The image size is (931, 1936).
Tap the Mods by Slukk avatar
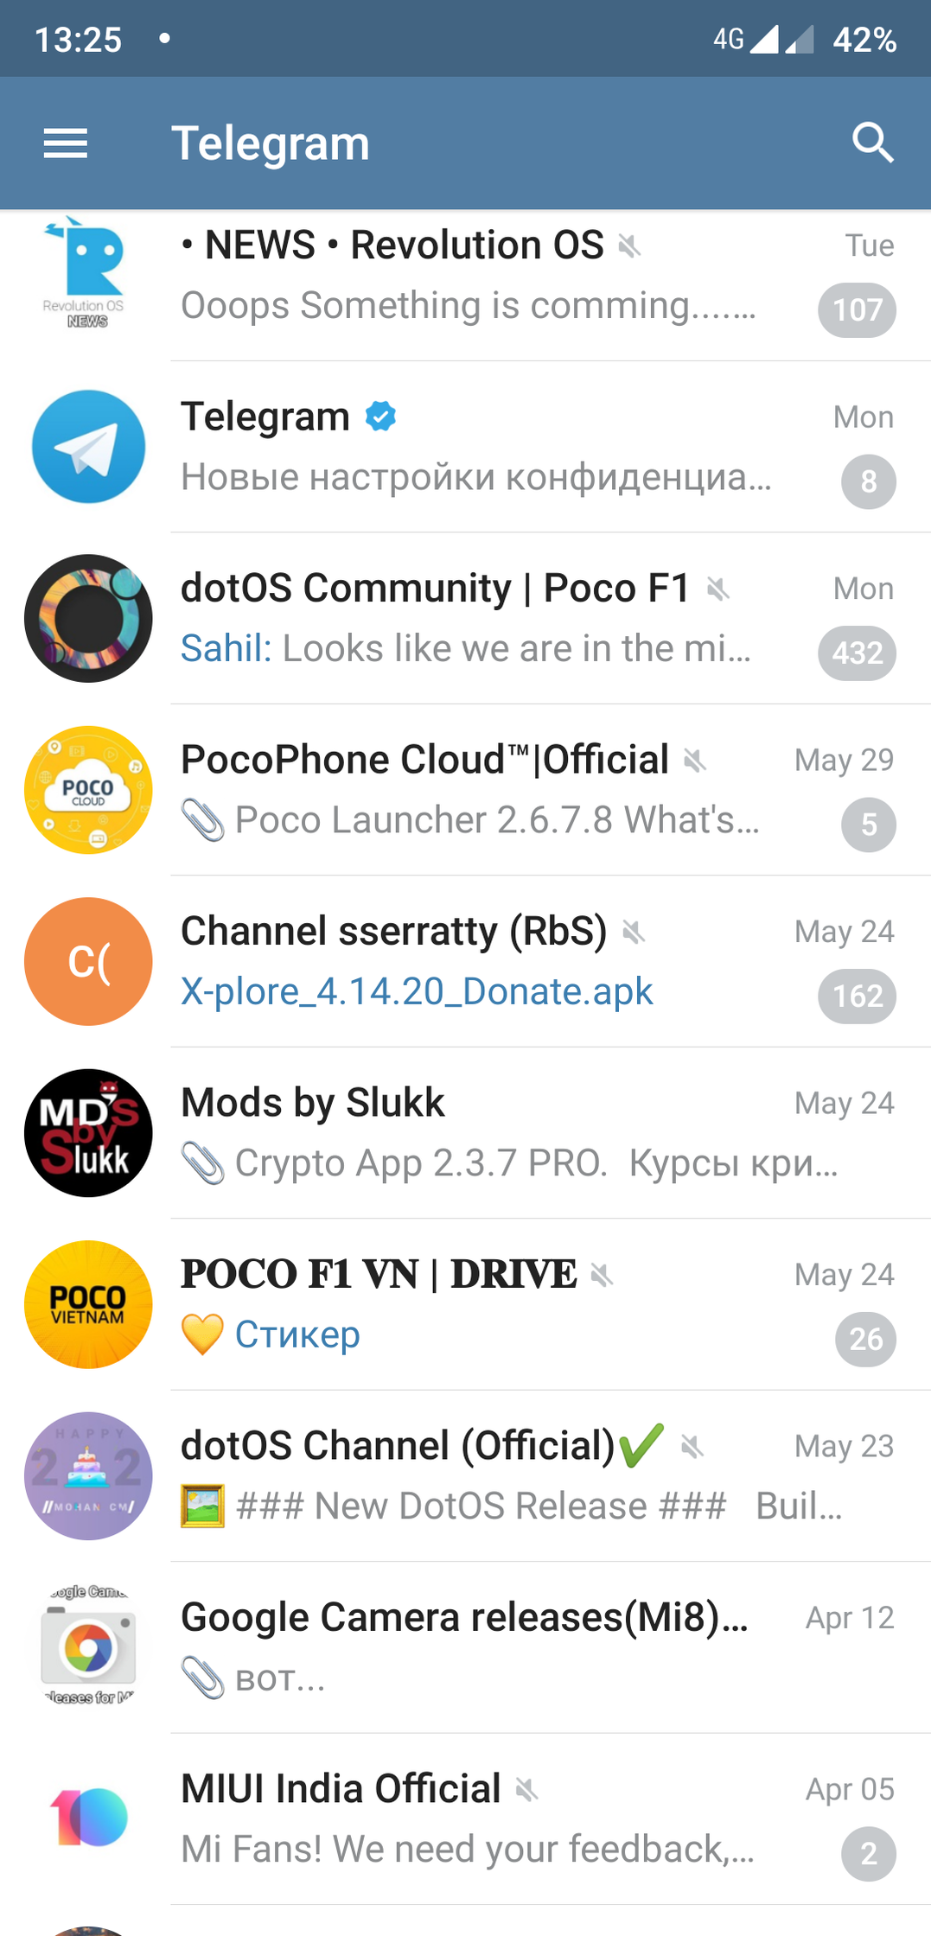coord(88,1133)
